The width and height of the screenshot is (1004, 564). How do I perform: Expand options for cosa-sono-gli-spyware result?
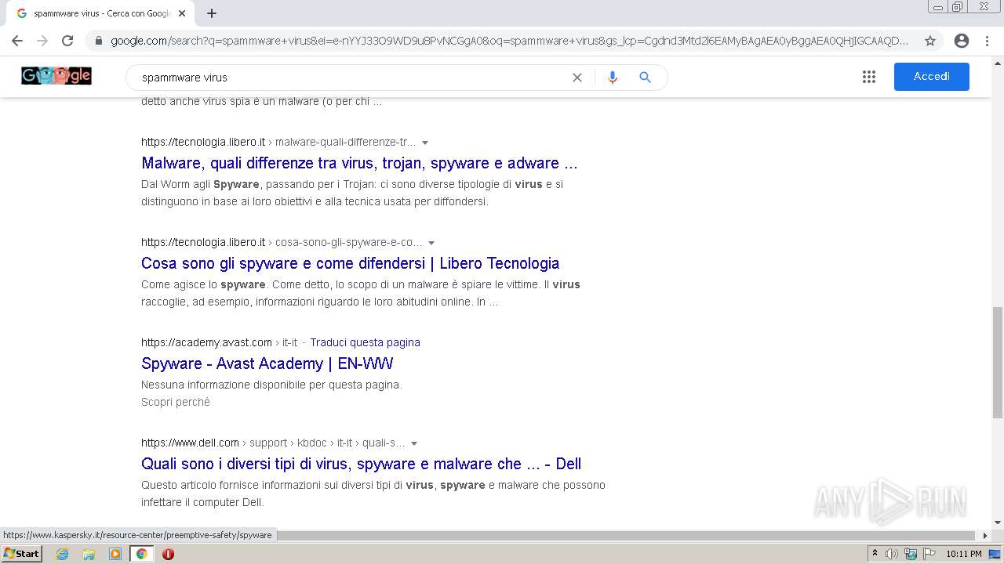pos(431,243)
